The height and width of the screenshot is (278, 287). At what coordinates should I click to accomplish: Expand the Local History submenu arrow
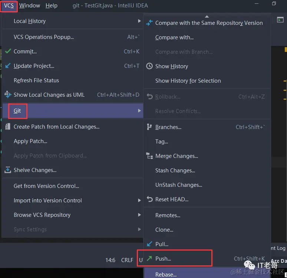click(x=139, y=21)
